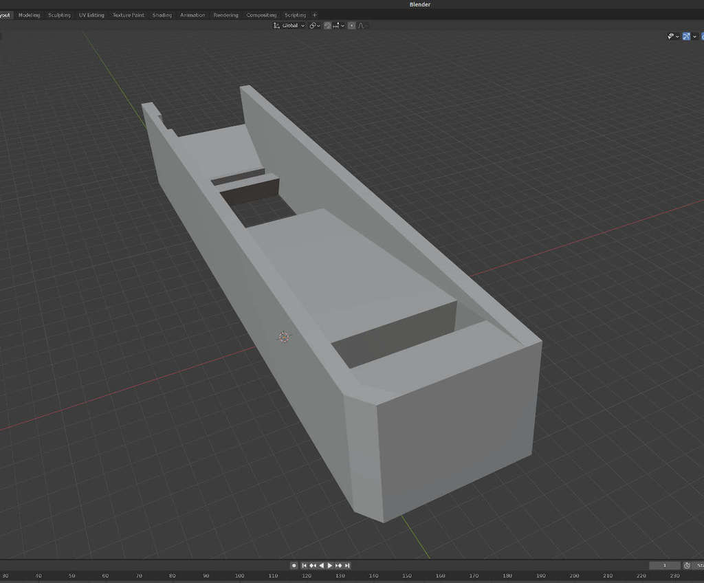Open the UV Editing workspace tab
Image resolution: width=704 pixels, height=583 pixels.
pyautogui.click(x=91, y=14)
